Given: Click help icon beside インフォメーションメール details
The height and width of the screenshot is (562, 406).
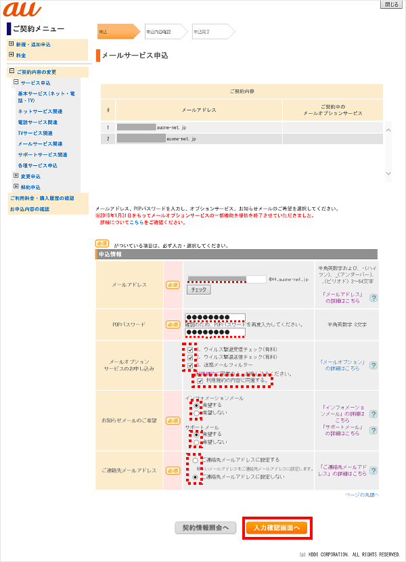Looking at the screenshot, I should coord(374,413).
